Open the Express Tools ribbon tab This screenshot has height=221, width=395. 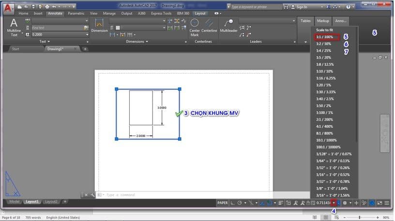(x=161, y=14)
